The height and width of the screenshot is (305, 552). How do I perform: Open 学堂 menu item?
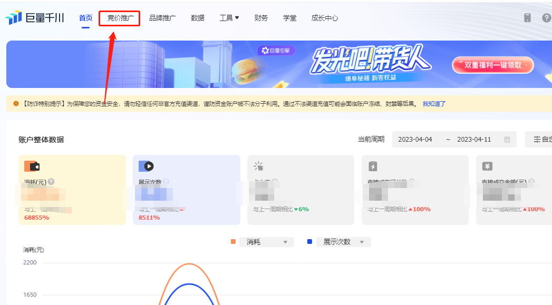point(289,18)
